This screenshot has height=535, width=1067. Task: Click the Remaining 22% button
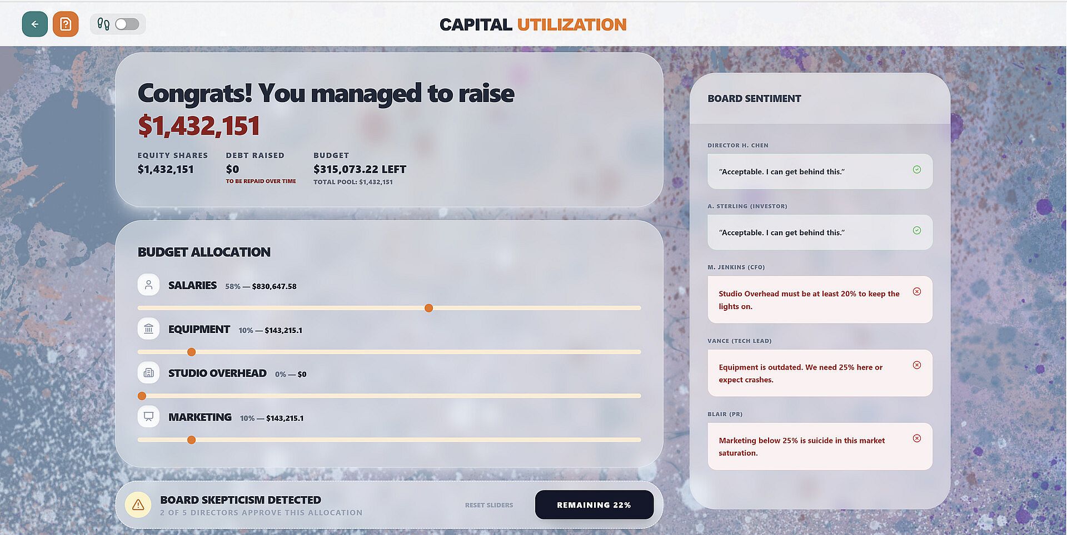594,505
